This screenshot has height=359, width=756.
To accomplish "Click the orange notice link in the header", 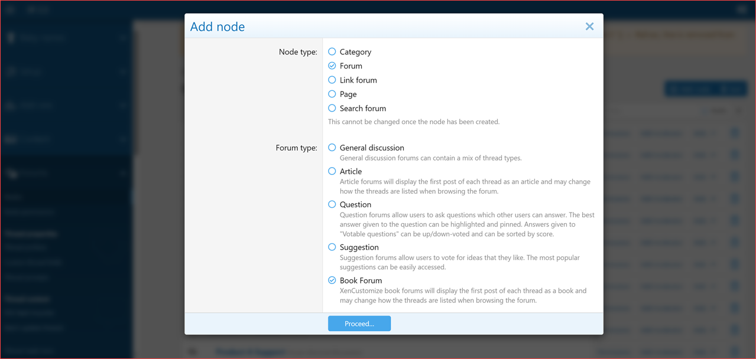I will click(684, 35).
